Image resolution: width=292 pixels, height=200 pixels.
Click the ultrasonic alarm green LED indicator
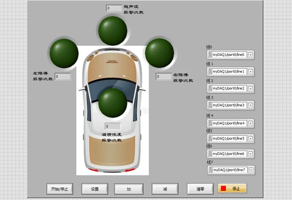pyautogui.click(x=113, y=31)
